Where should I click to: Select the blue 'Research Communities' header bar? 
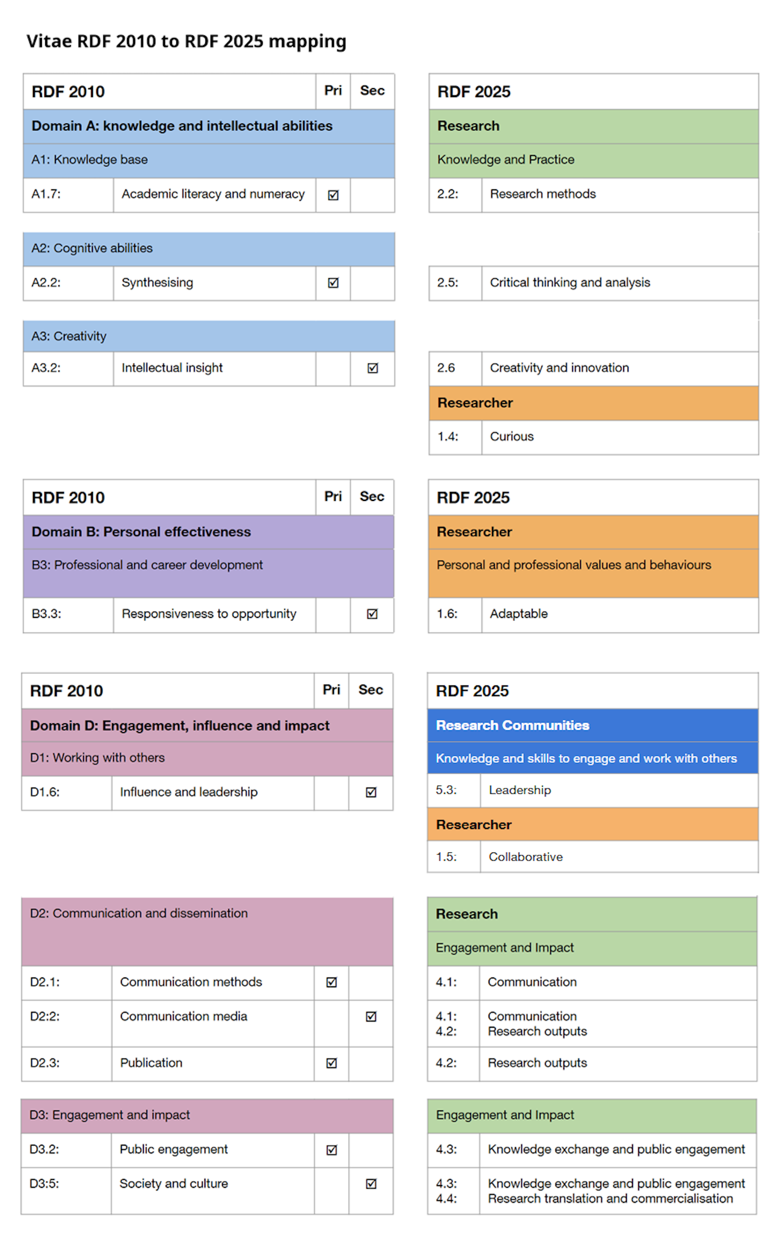pos(512,725)
